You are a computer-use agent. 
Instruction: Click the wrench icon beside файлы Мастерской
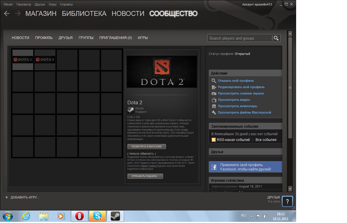click(x=214, y=113)
